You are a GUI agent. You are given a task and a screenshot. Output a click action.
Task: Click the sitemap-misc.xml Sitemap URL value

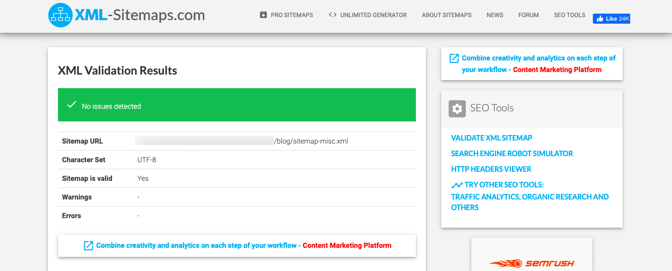311,142
